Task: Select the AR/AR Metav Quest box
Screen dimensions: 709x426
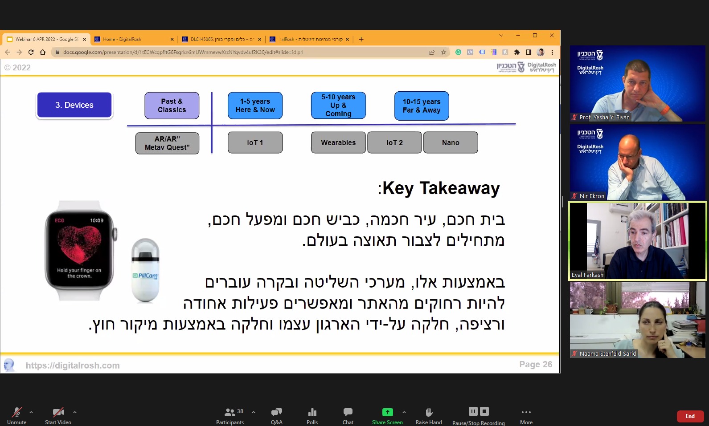Action: (x=167, y=143)
